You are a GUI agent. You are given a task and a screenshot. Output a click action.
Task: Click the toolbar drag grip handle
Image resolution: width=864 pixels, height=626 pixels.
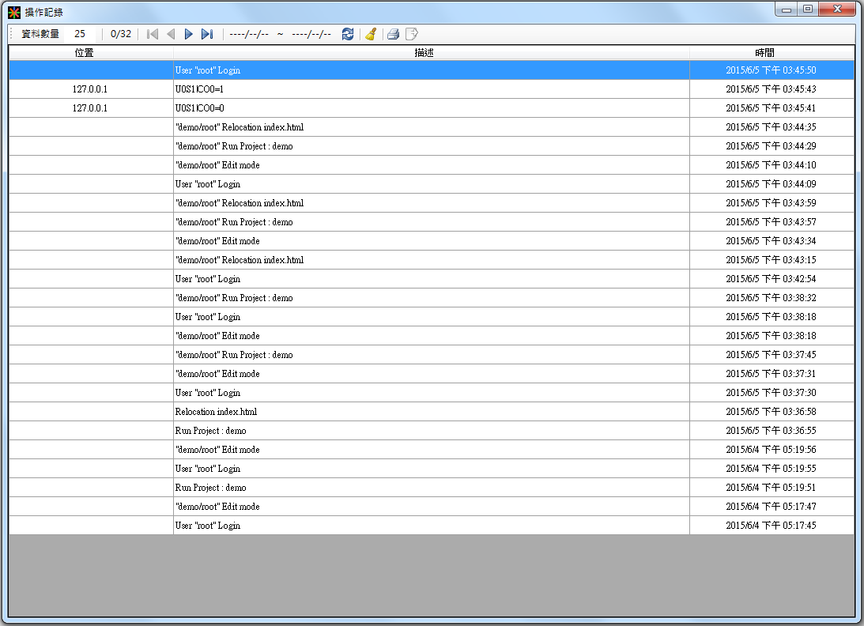pyautogui.click(x=12, y=34)
